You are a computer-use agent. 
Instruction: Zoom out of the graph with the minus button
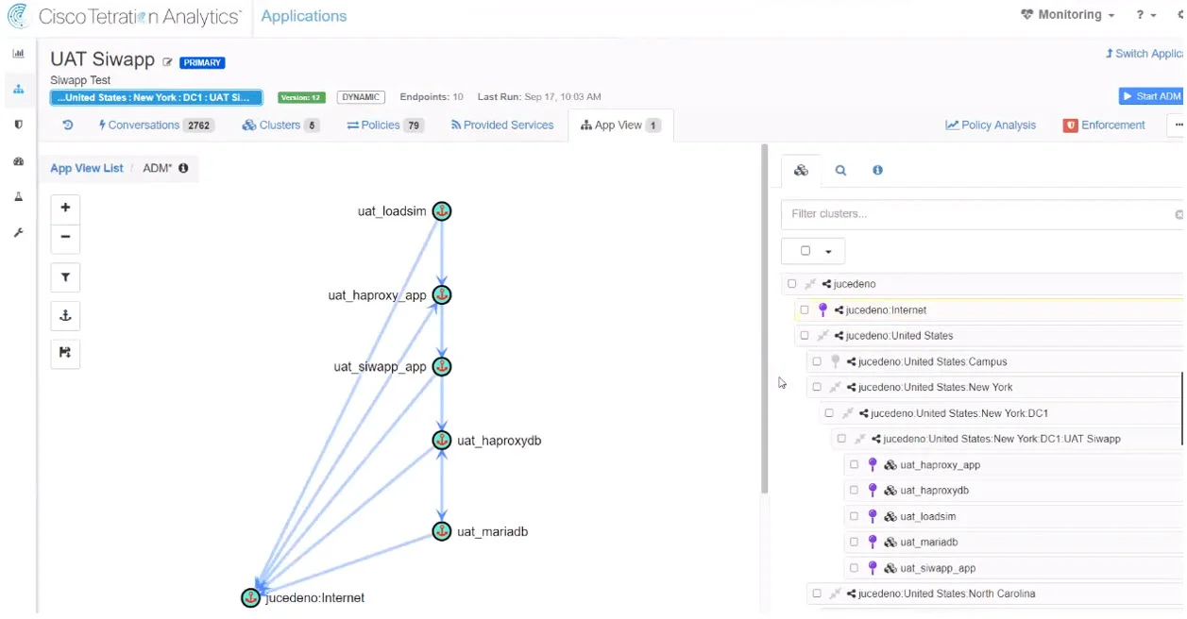pos(65,237)
